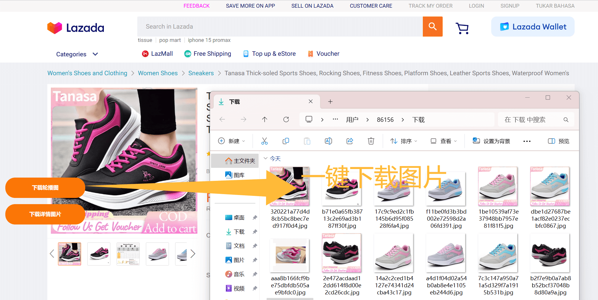Open 文档 in the navigation pane
Screen dimensions: 598x300
(236, 246)
